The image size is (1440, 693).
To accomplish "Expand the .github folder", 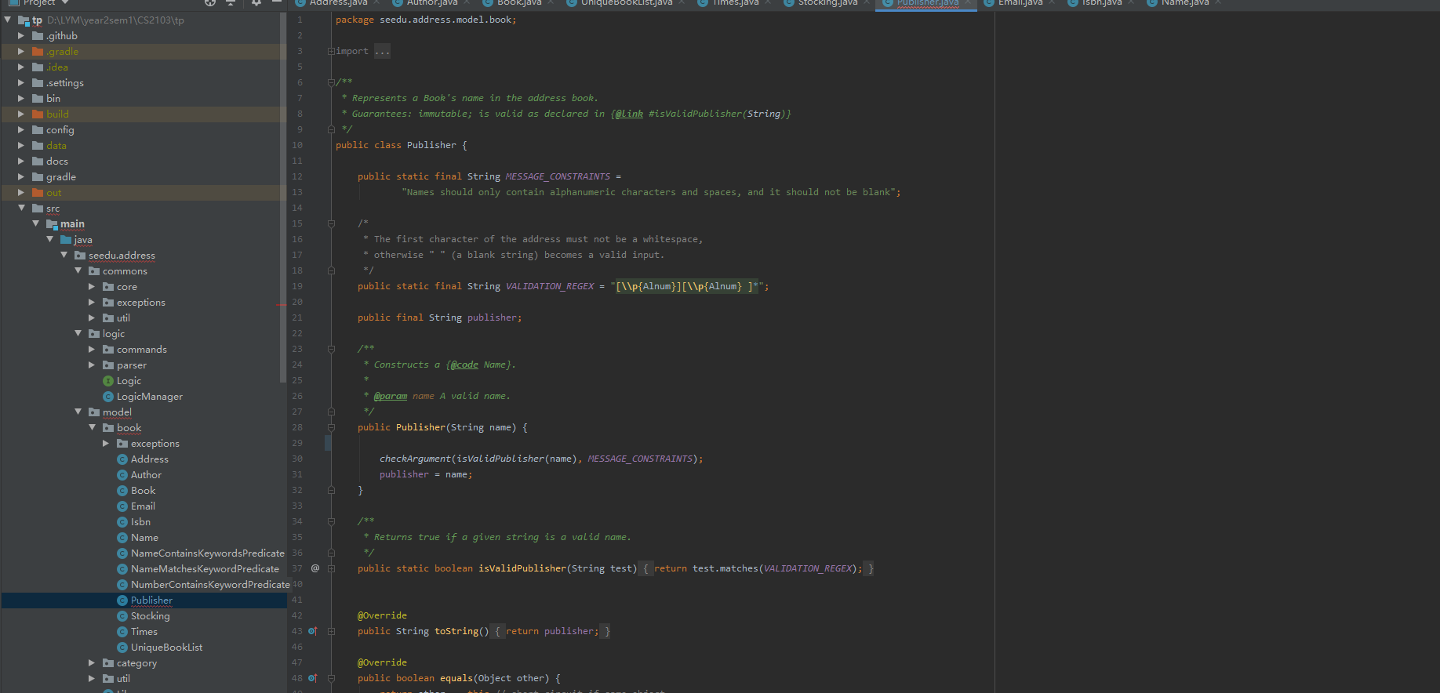I will [21, 36].
